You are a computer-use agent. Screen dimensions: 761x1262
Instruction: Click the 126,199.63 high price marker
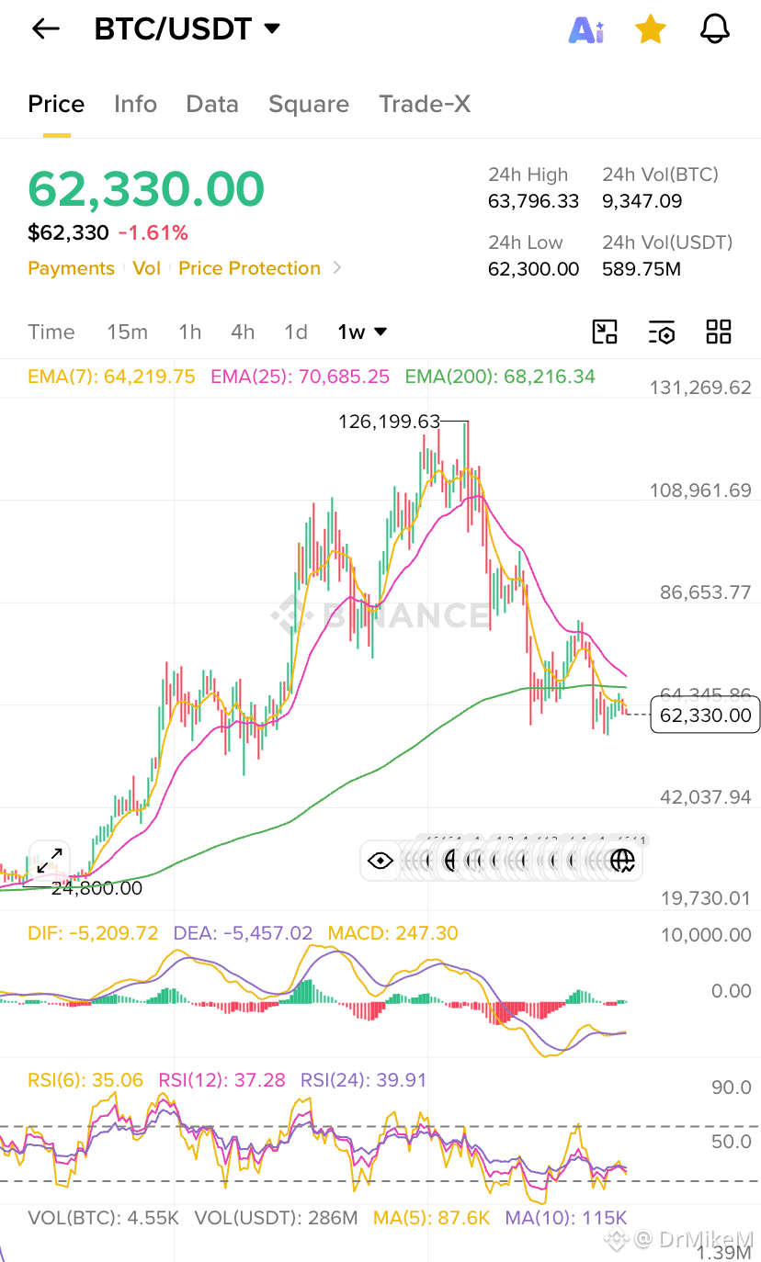tap(390, 422)
